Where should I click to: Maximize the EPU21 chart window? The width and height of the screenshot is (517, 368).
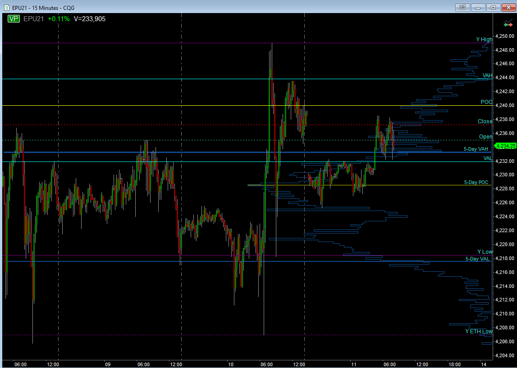tap(493, 7)
